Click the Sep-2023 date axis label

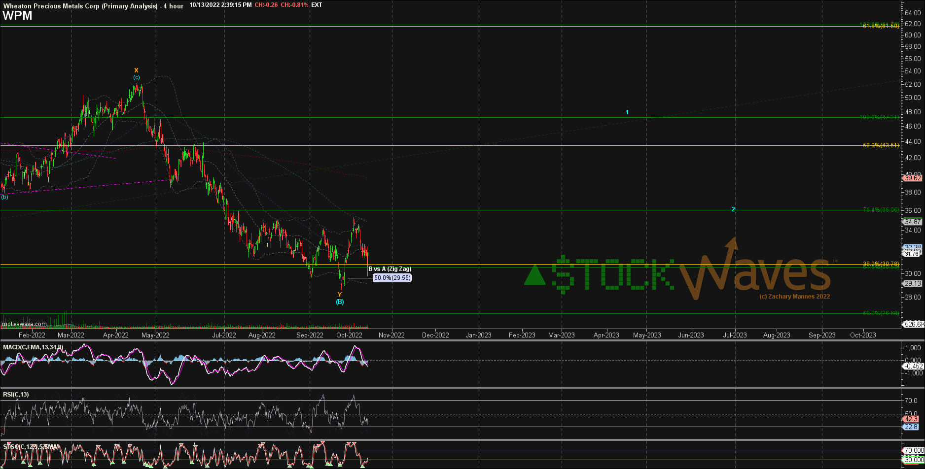[x=822, y=335]
